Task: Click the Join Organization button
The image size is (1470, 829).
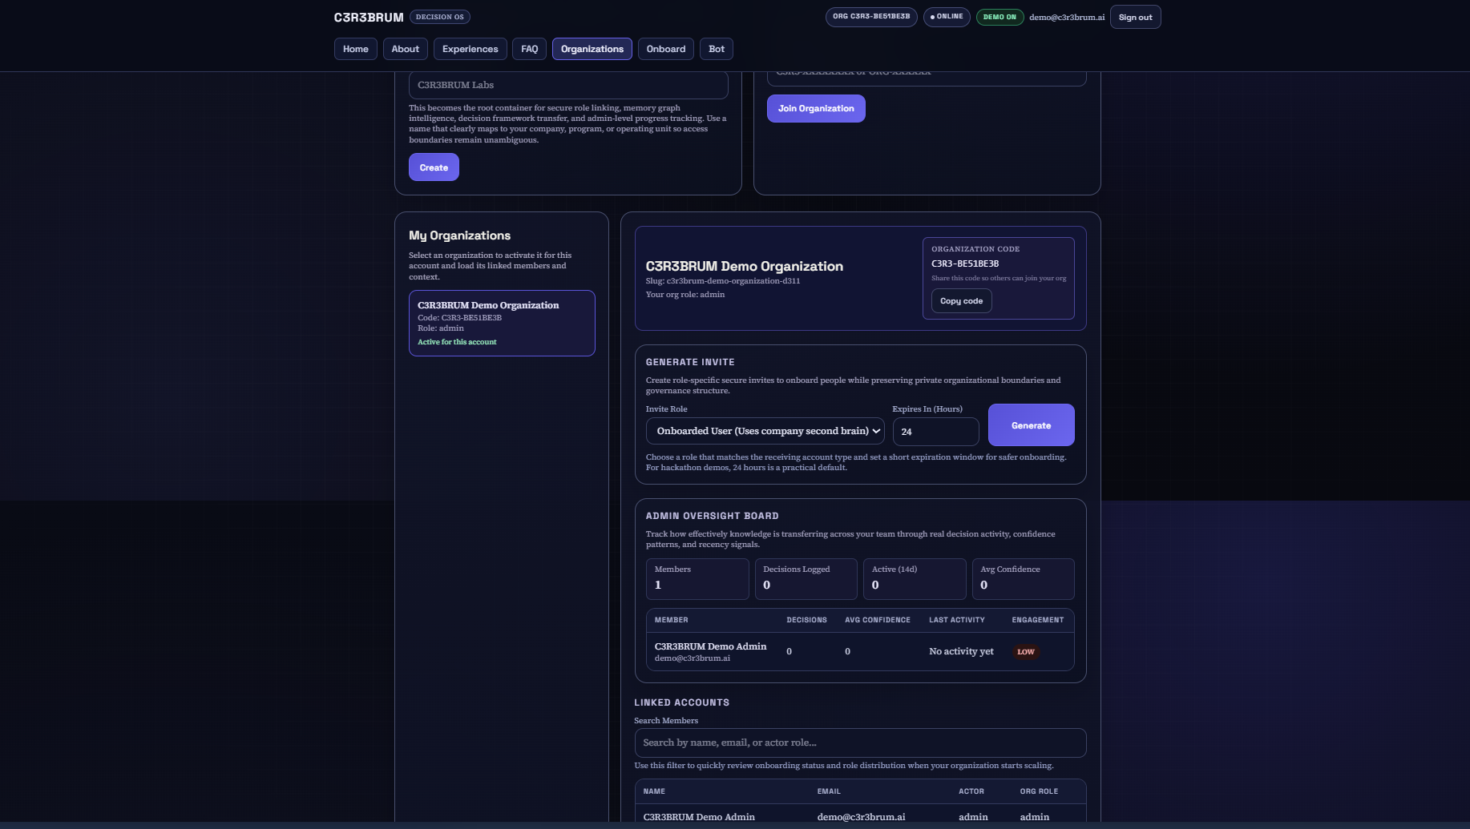Action: pos(816,108)
